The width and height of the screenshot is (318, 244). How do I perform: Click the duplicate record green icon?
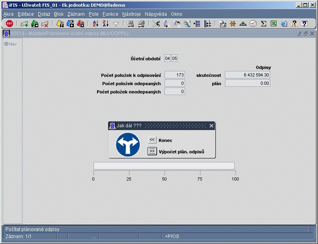point(35,24)
